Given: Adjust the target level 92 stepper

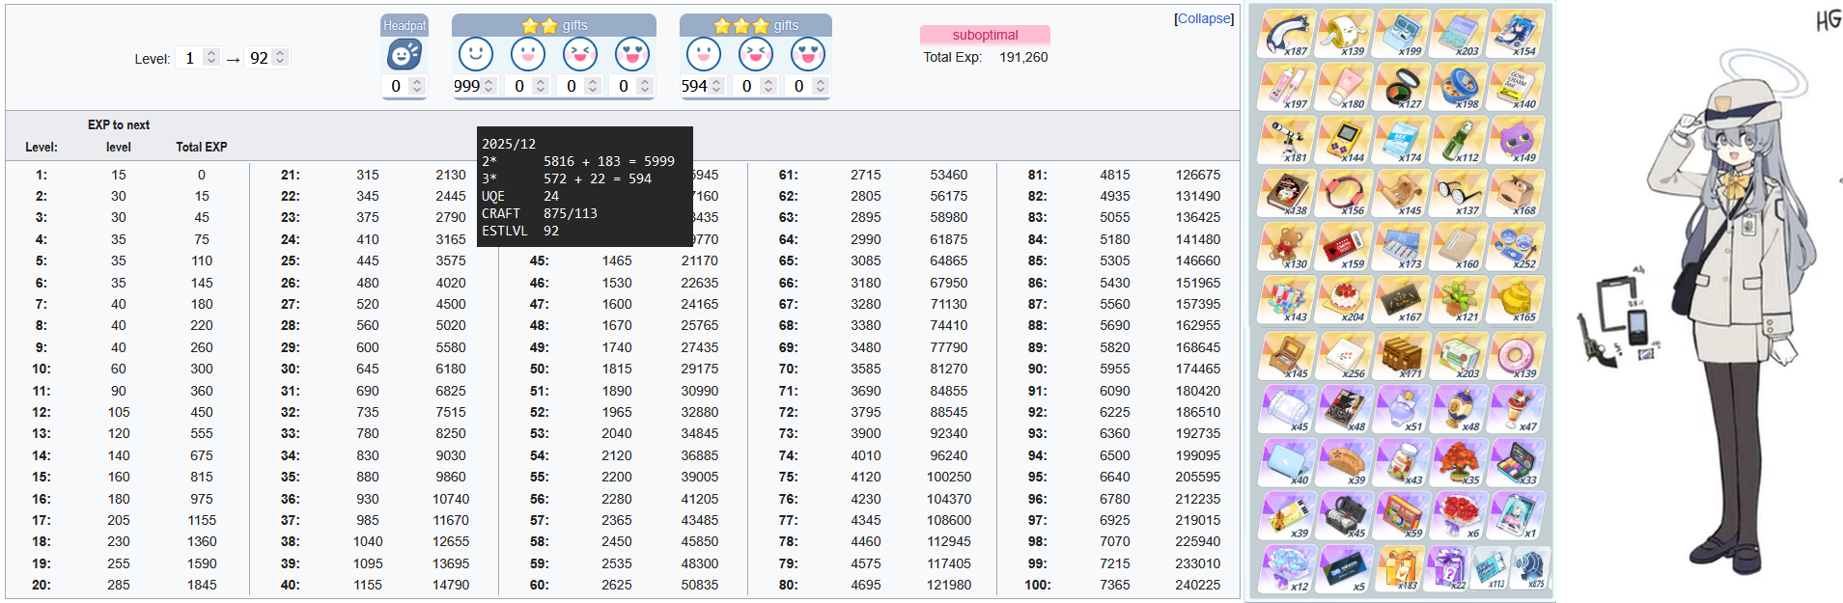Looking at the screenshot, I should 280,58.
